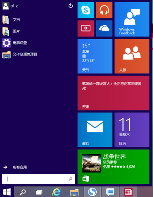Open the Feedback chat bubble taskbar app
The height and width of the screenshot is (197, 153).
(110, 192)
